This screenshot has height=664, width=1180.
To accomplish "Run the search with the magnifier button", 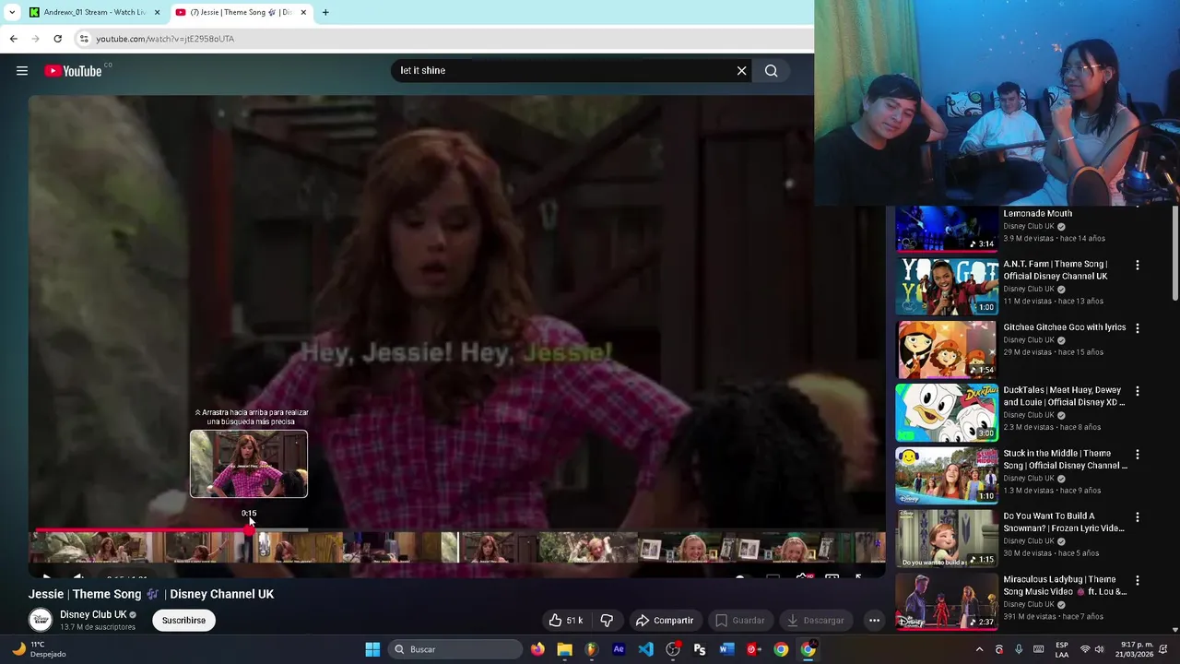I will point(772,71).
